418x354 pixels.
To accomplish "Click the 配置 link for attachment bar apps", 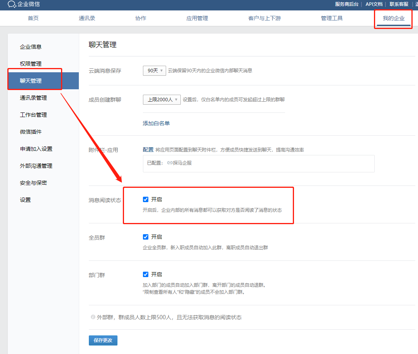I will coord(148,150).
